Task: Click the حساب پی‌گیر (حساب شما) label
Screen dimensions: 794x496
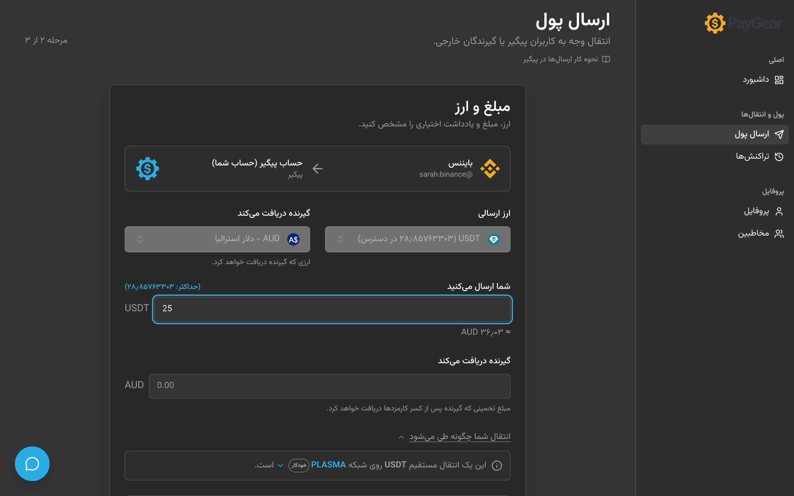Action: (257, 163)
